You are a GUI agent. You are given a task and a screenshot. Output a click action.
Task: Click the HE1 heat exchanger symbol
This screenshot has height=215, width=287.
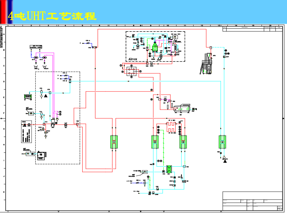click(169, 169)
